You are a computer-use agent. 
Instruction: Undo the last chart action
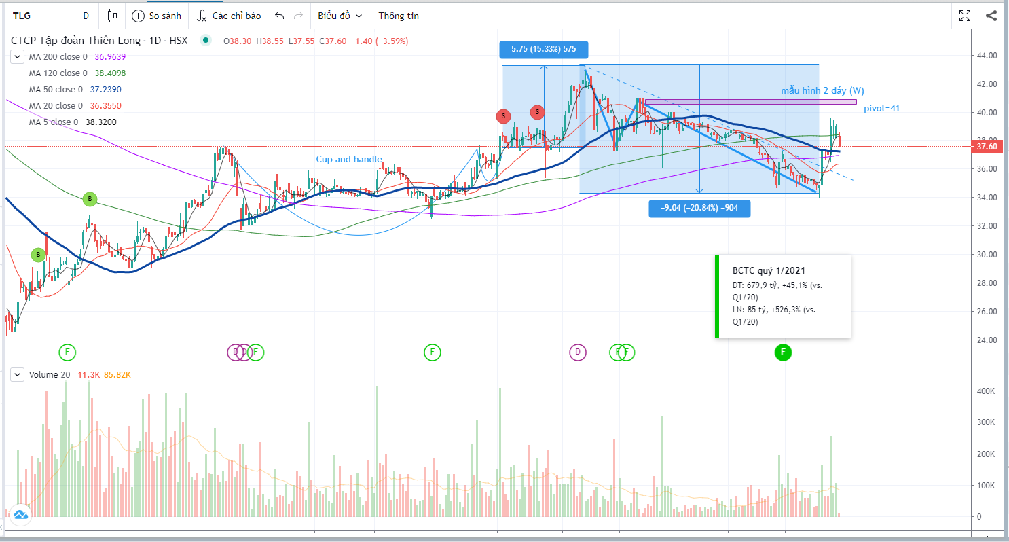click(x=280, y=16)
